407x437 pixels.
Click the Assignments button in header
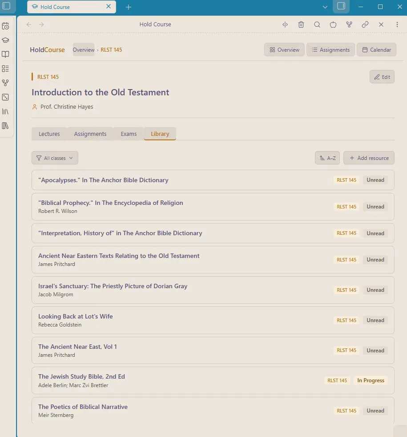331,49
